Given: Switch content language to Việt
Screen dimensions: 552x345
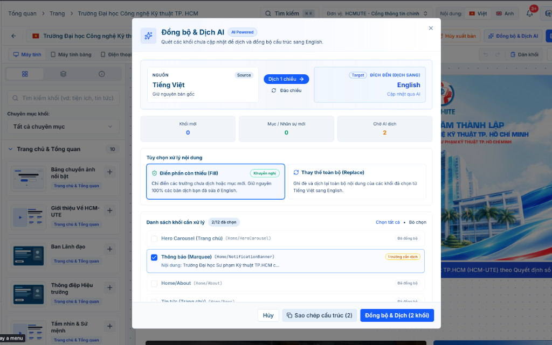Looking at the screenshot, I should (478, 13).
